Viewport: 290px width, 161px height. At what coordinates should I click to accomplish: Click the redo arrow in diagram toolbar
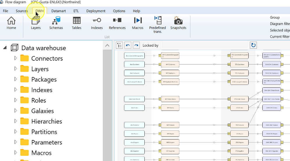pyautogui.click(x=136, y=45)
